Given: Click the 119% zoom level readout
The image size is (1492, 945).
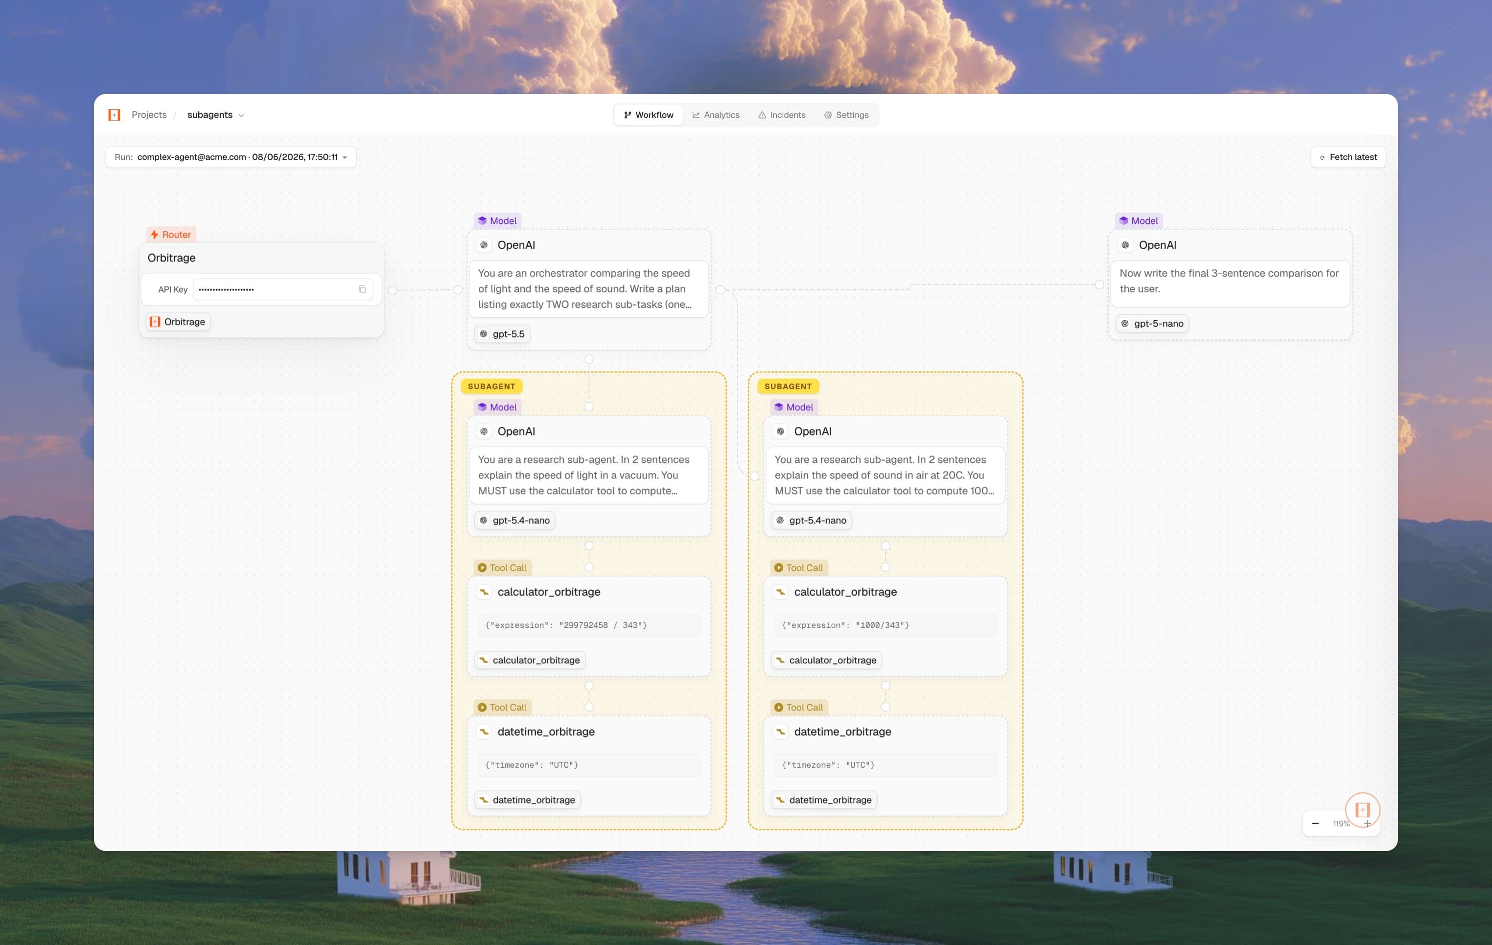Looking at the screenshot, I should click(1341, 824).
